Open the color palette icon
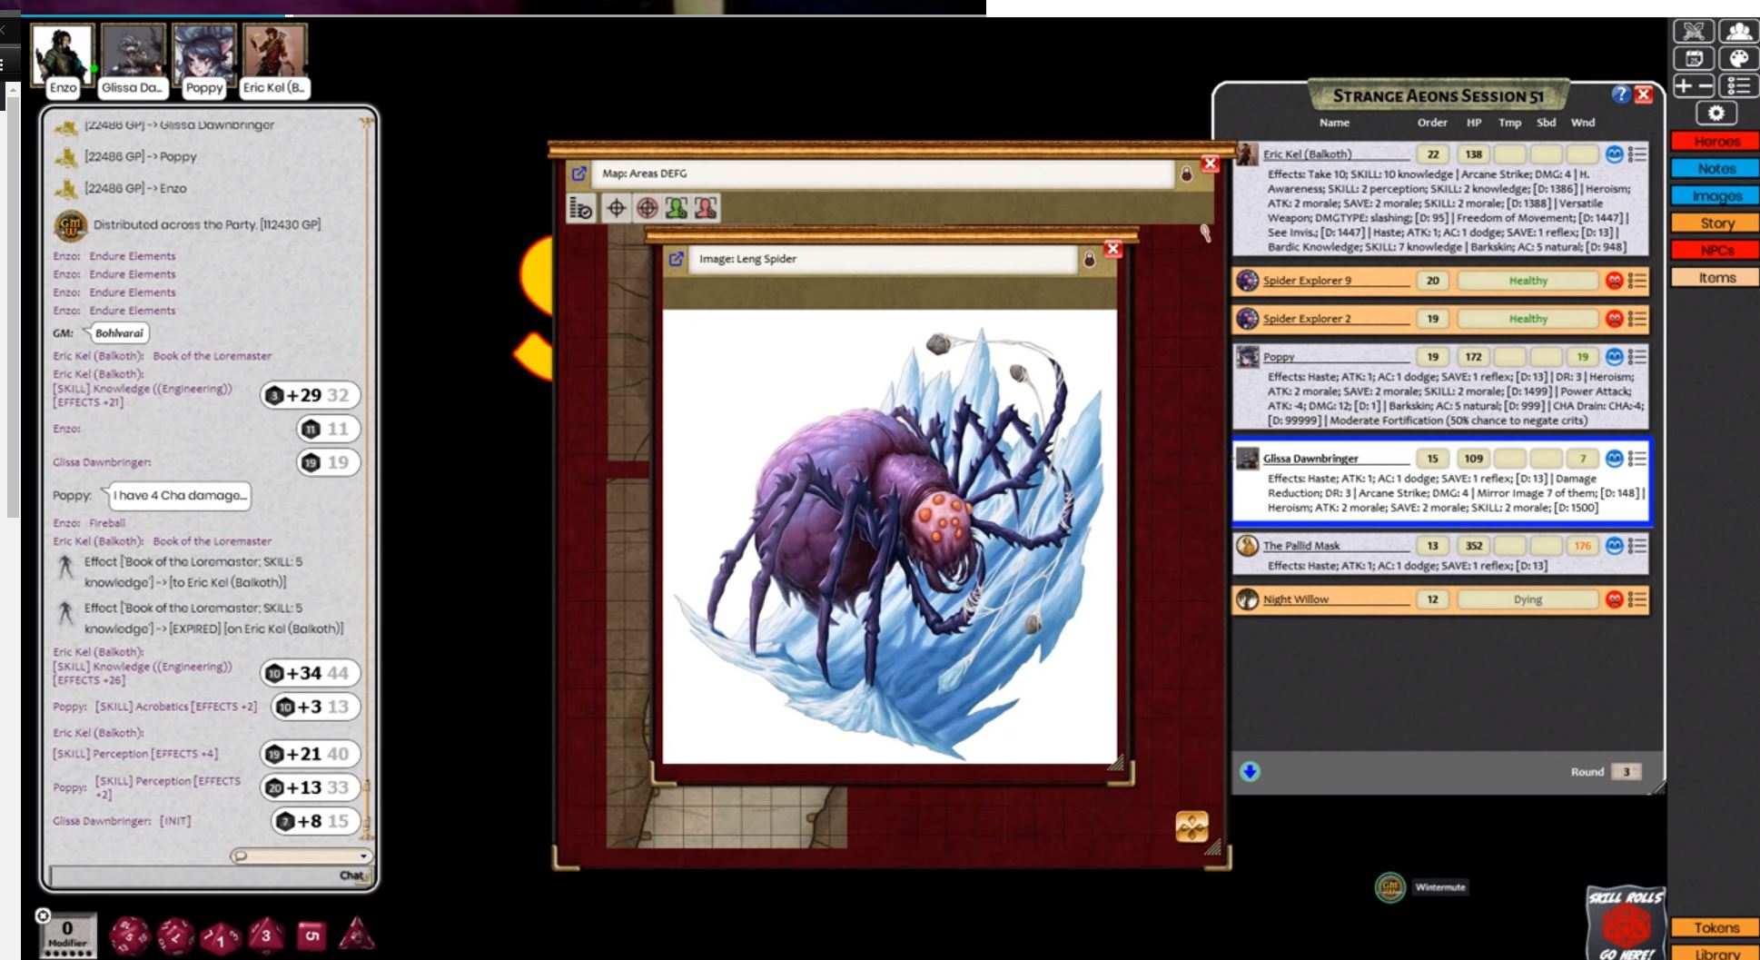This screenshot has height=960, width=1760. 1738,59
